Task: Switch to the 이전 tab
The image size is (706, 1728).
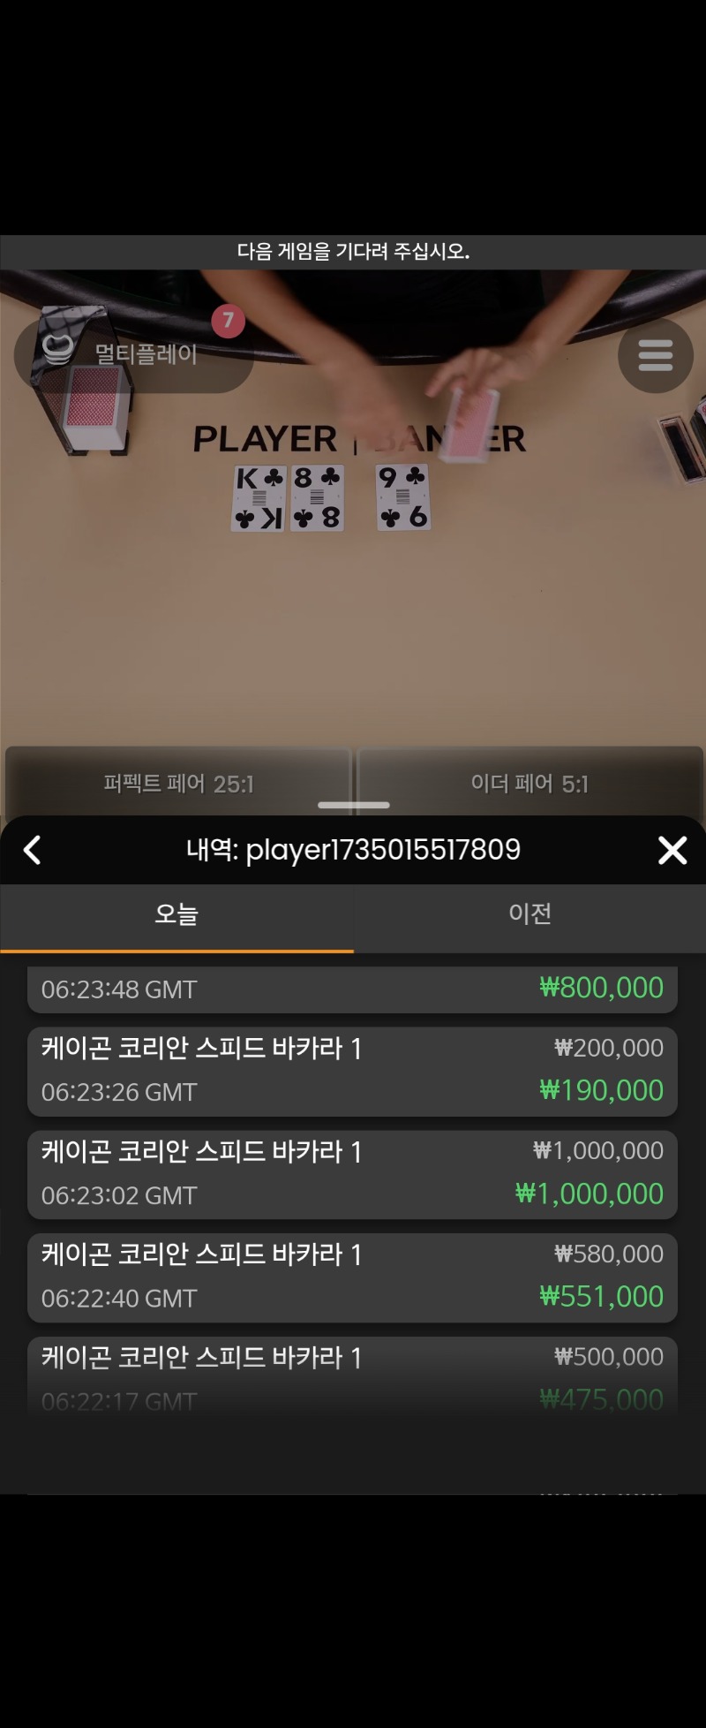Action: coord(529,915)
